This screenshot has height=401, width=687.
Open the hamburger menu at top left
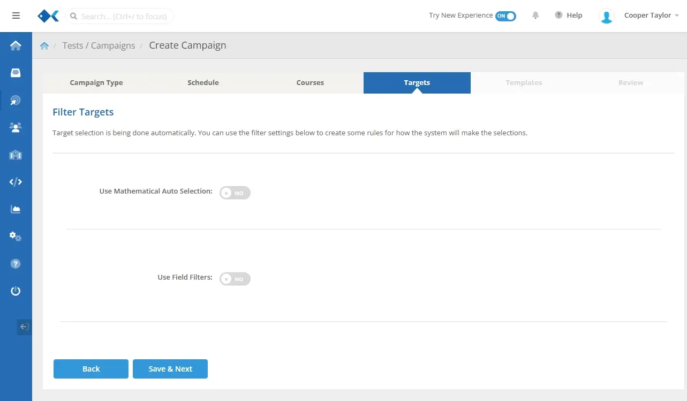(16, 16)
